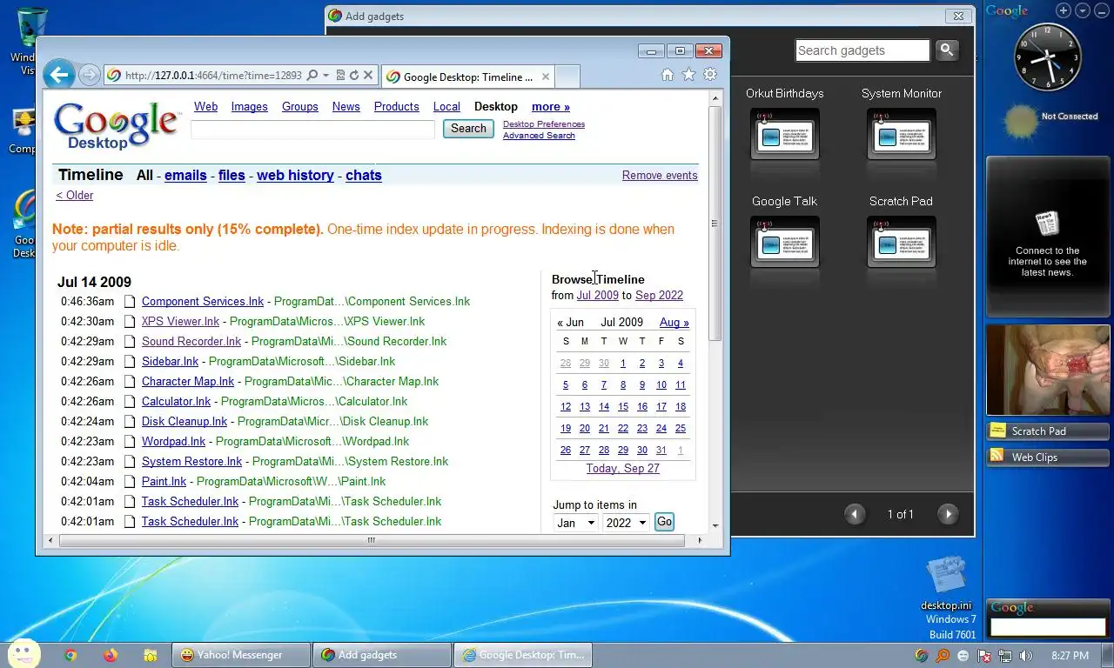Filter timeline by files
This screenshot has height=668, width=1114.
(x=232, y=175)
